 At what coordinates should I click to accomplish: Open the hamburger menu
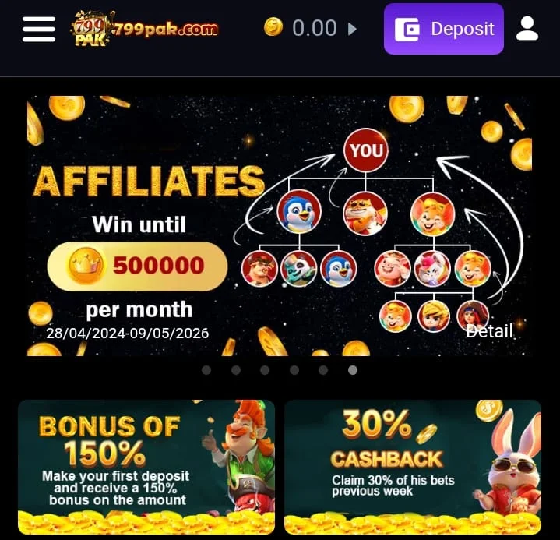tap(39, 29)
